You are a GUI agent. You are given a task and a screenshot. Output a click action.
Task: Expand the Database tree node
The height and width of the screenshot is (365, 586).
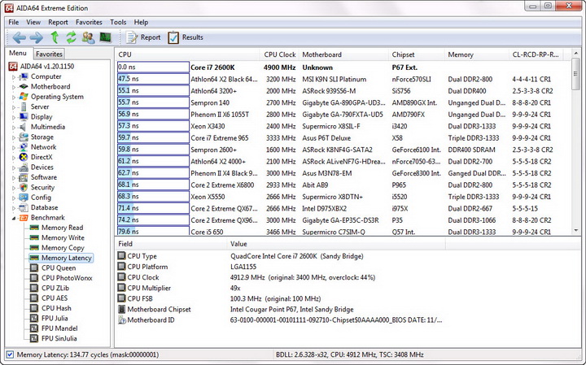[14, 208]
